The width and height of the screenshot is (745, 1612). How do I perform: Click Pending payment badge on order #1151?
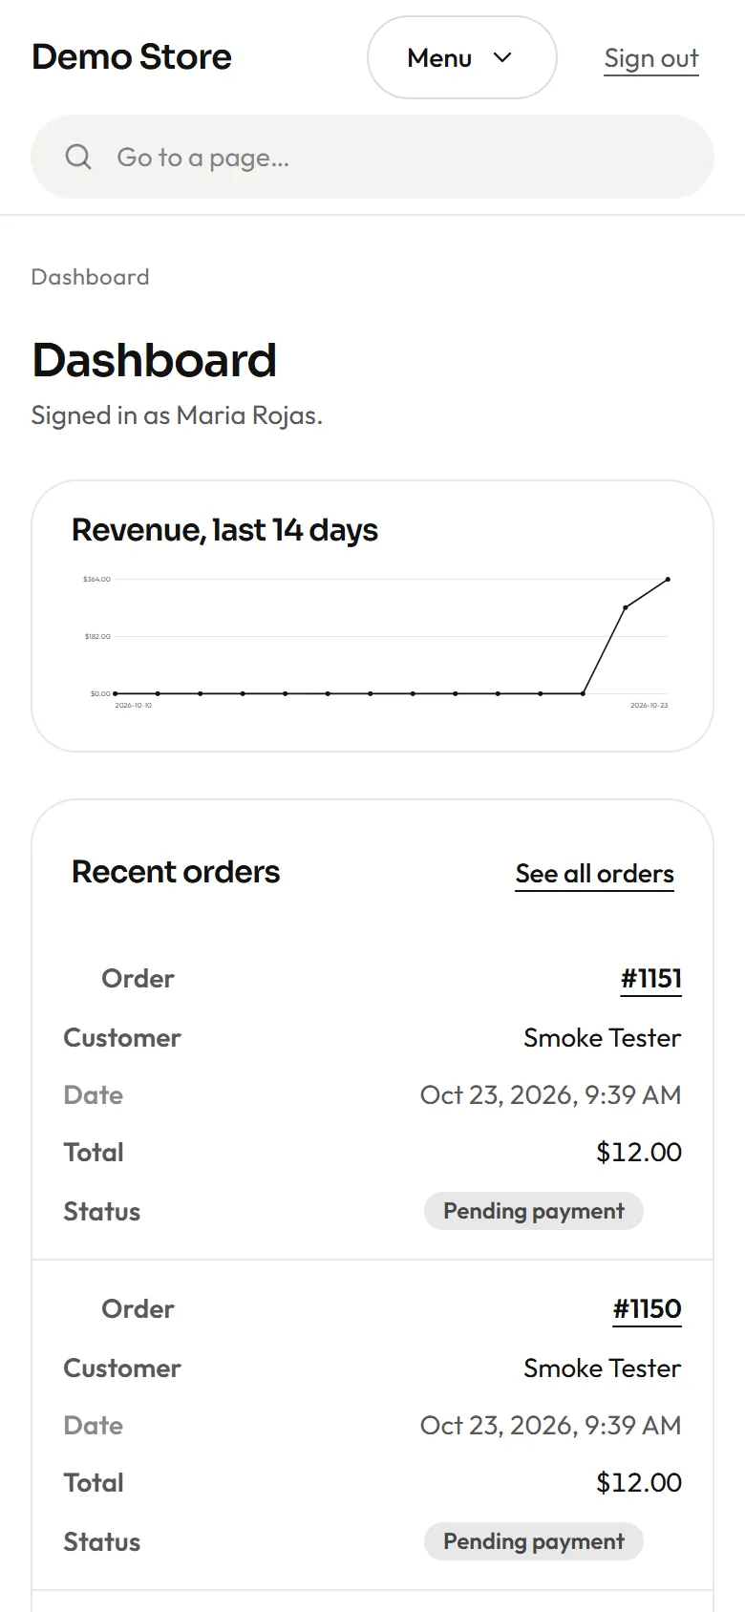(534, 1211)
